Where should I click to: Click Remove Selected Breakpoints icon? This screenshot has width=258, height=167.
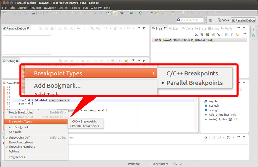click(x=196, y=35)
